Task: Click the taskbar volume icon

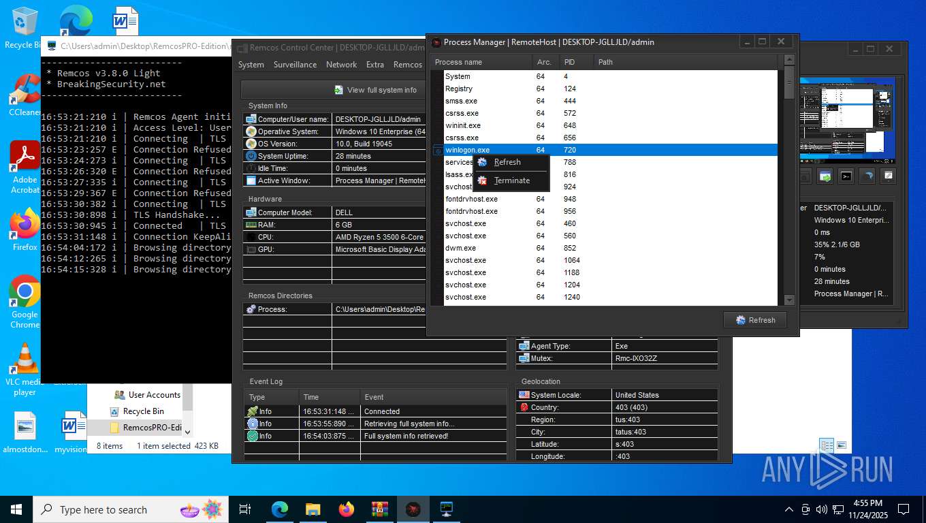Action: tap(821, 509)
